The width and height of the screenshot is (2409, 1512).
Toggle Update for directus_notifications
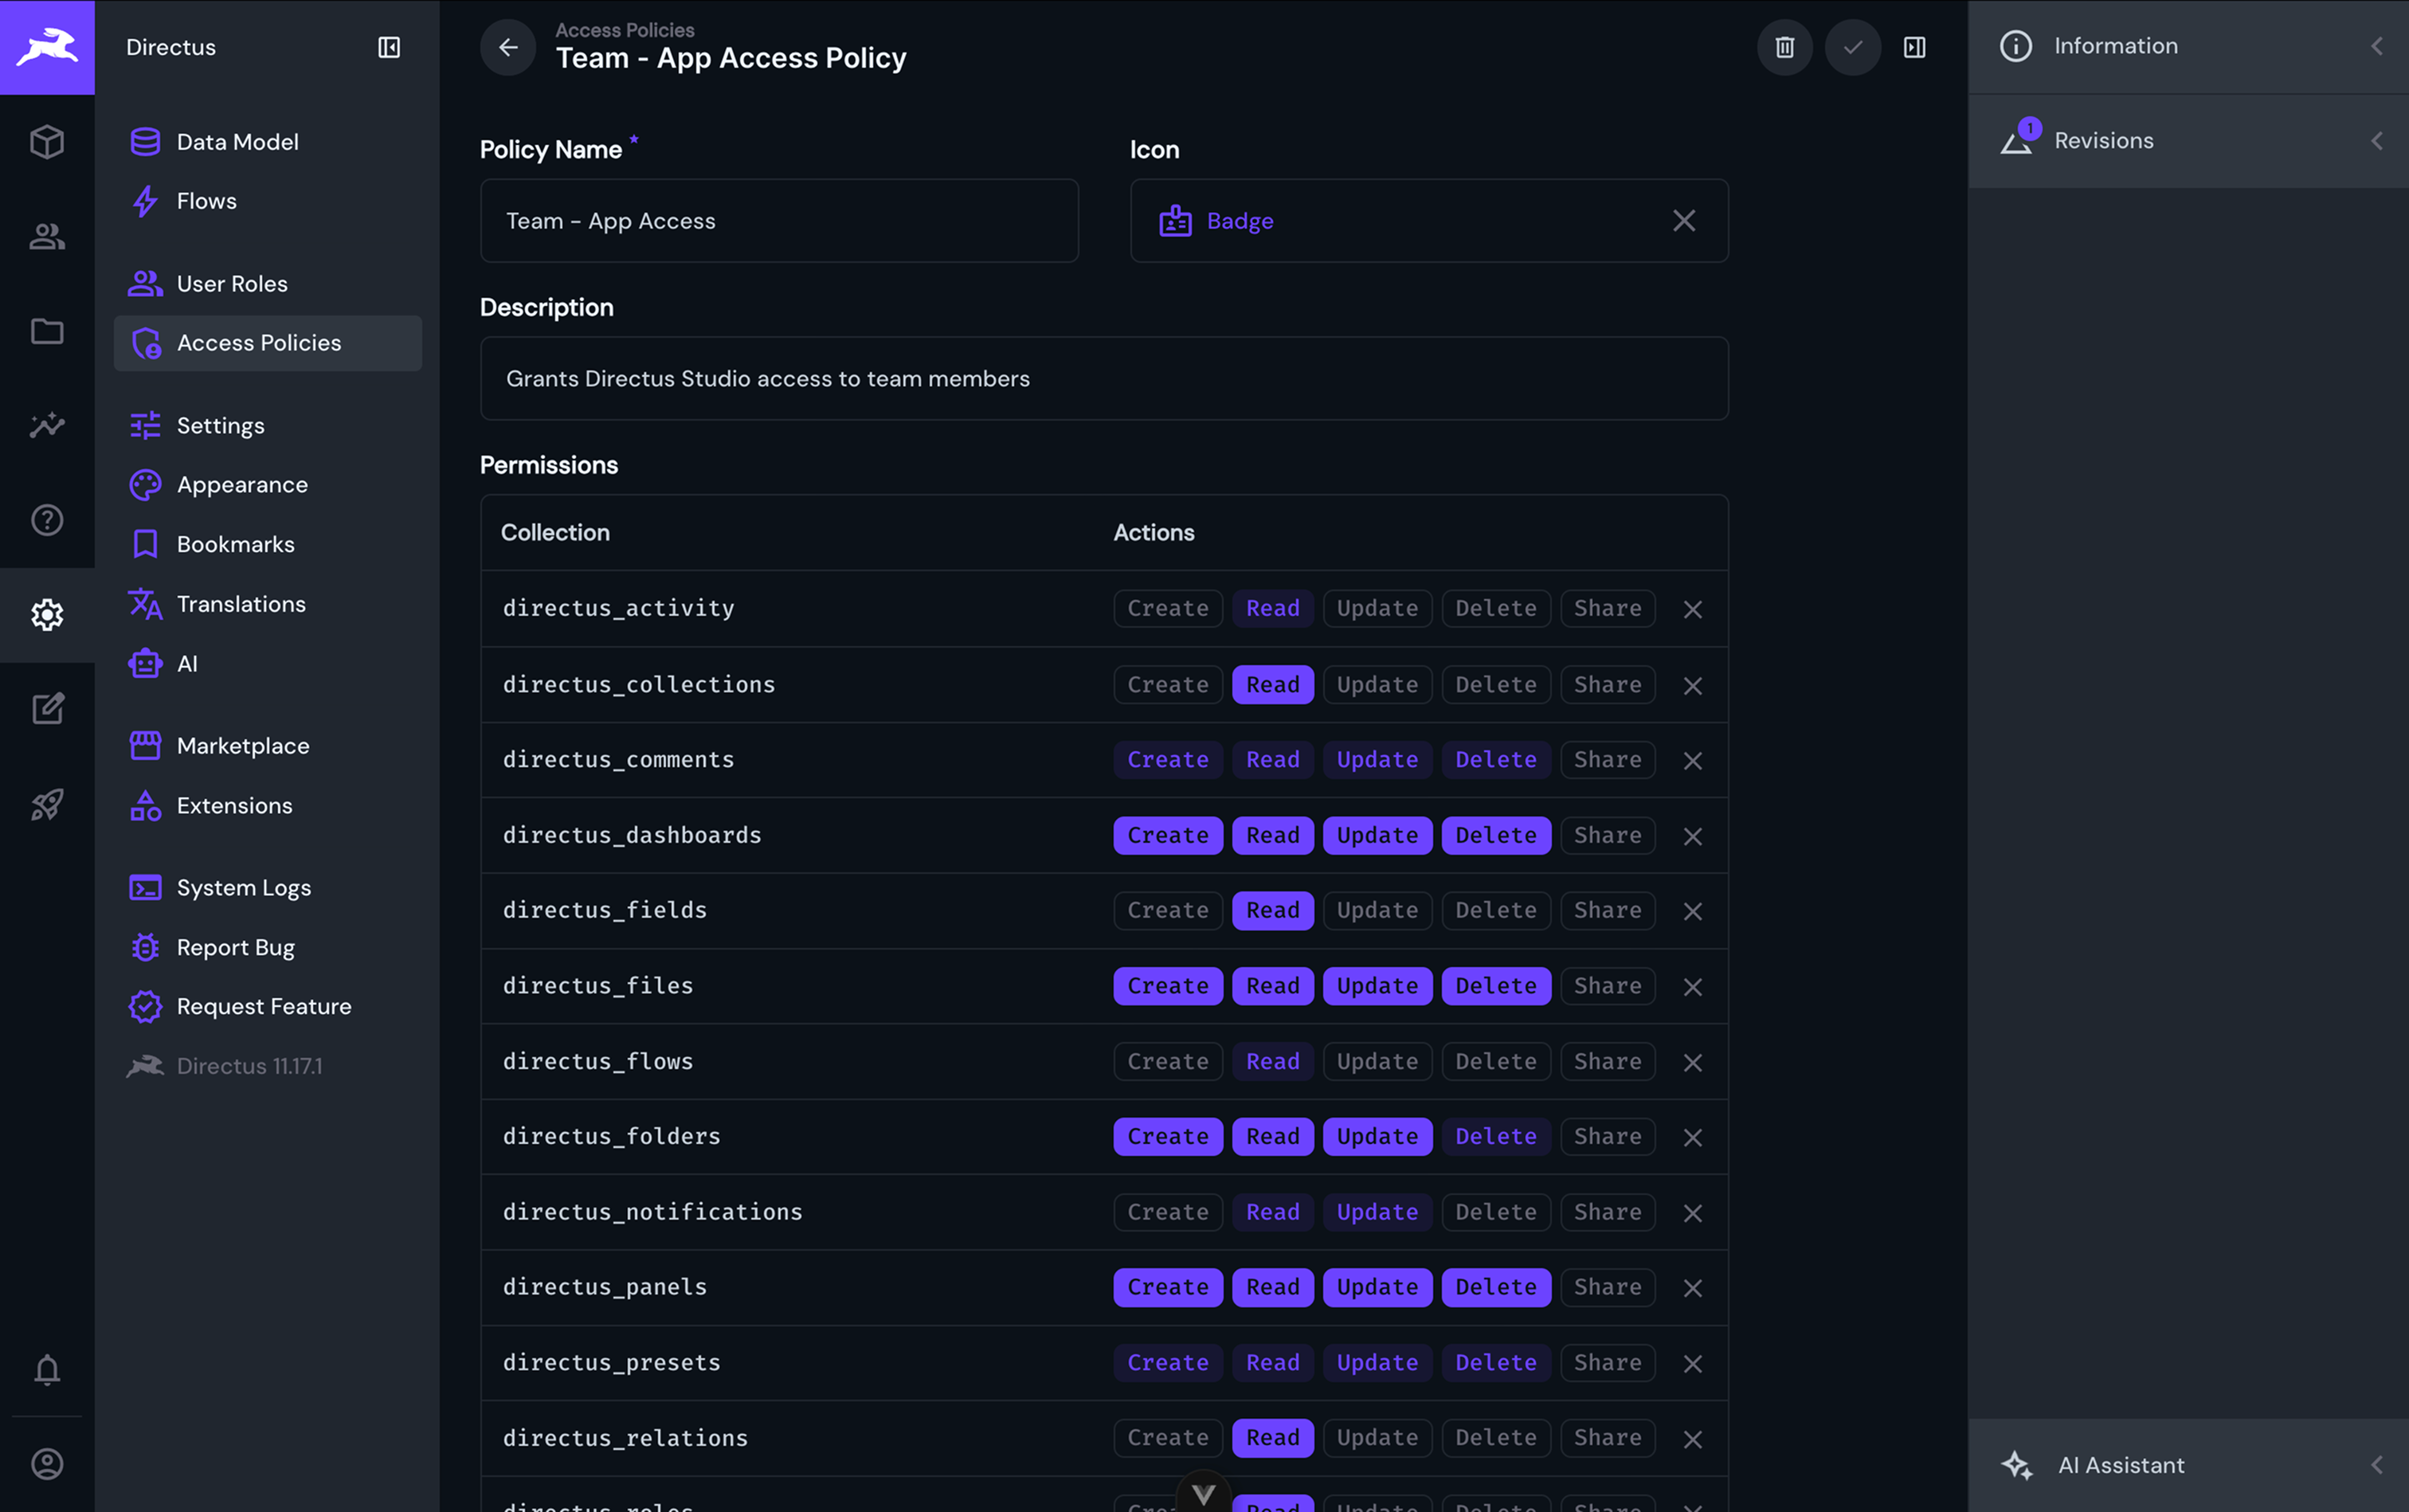pyautogui.click(x=1377, y=1212)
